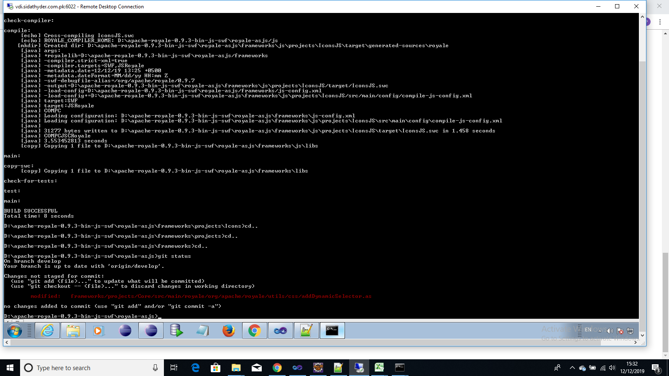Open the Visual Studio infinity icon in remote taskbar
669x376 pixels.
[x=281, y=331]
